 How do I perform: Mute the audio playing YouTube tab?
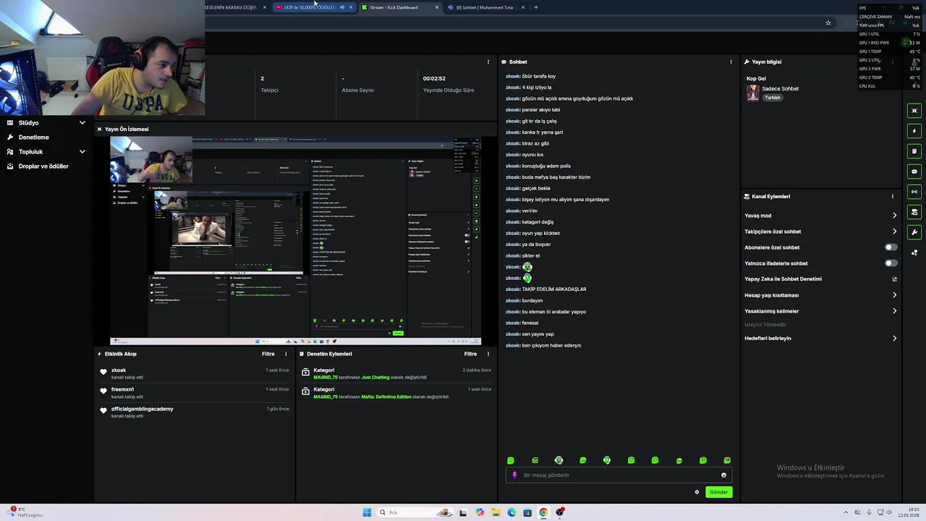(342, 7)
